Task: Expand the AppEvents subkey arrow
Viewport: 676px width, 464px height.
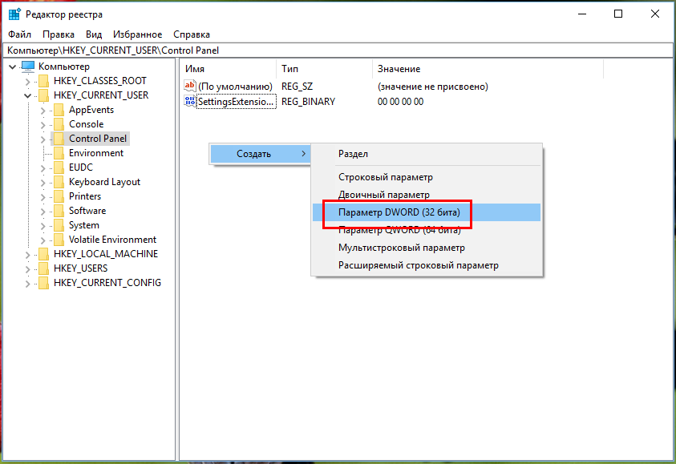Action: (x=43, y=110)
